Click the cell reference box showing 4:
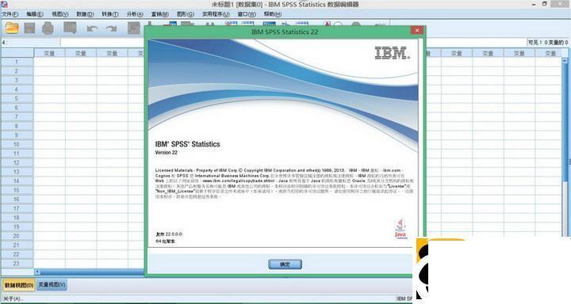 tap(30, 43)
